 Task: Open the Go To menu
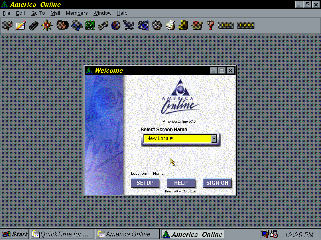click(x=38, y=13)
